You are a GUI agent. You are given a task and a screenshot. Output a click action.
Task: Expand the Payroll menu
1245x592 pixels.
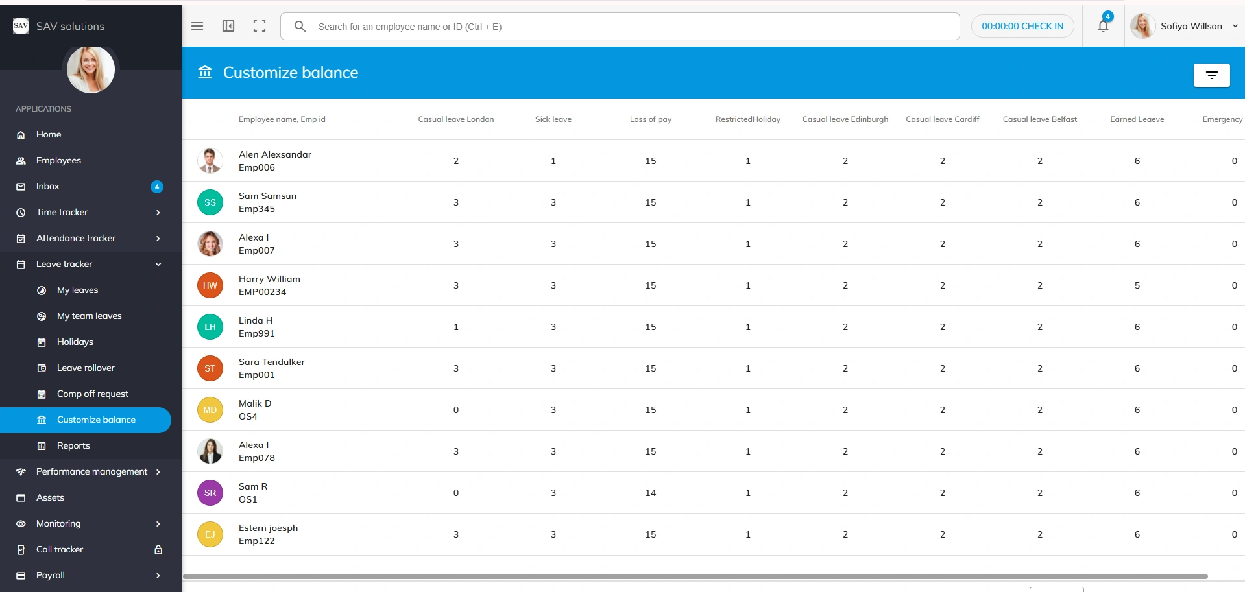click(x=158, y=576)
